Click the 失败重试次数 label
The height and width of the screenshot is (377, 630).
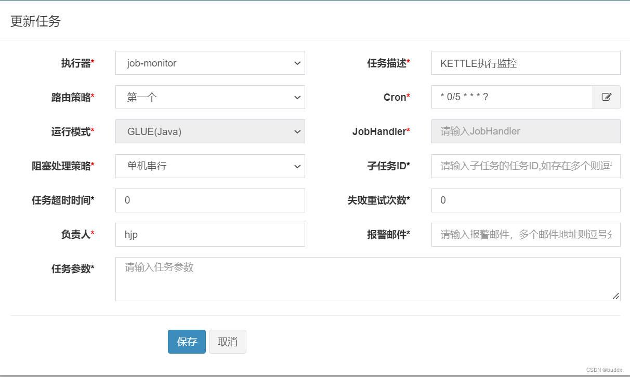(379, 200)
